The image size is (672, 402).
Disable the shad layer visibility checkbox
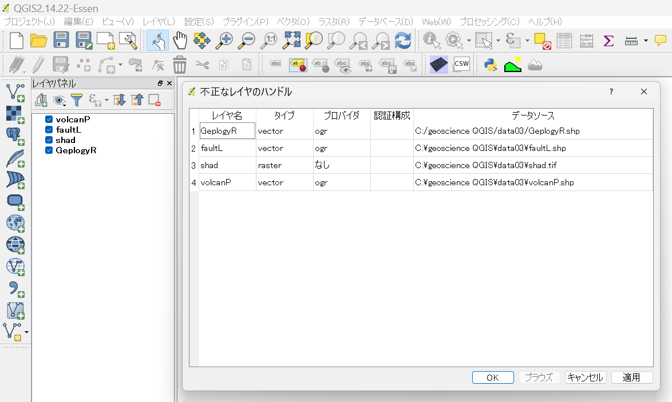pyautogui.click(x=49, y=140)
